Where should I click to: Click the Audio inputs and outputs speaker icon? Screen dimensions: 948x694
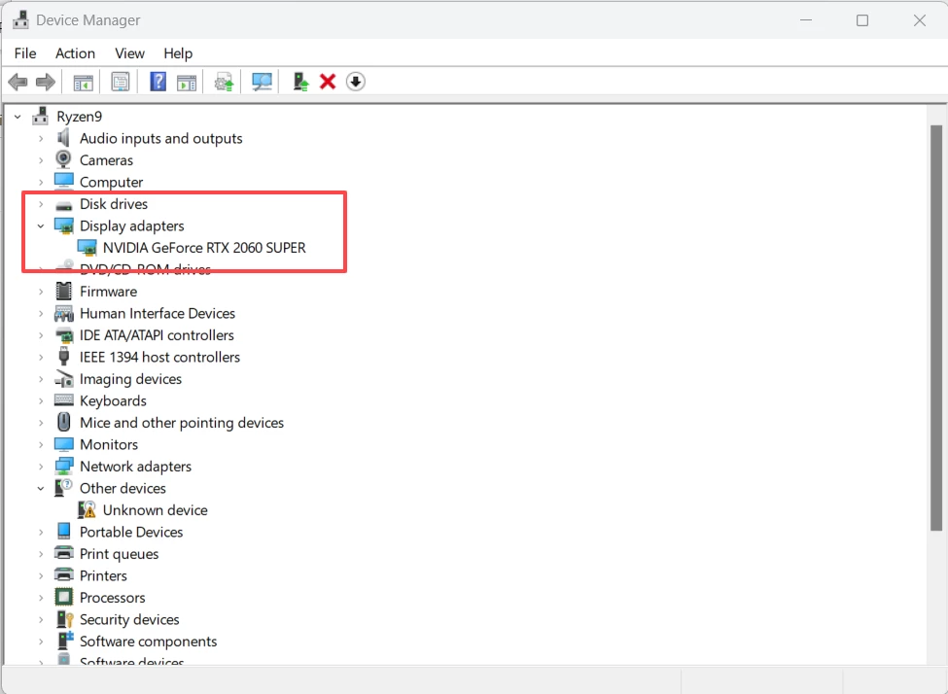click(x=63, y=138)
